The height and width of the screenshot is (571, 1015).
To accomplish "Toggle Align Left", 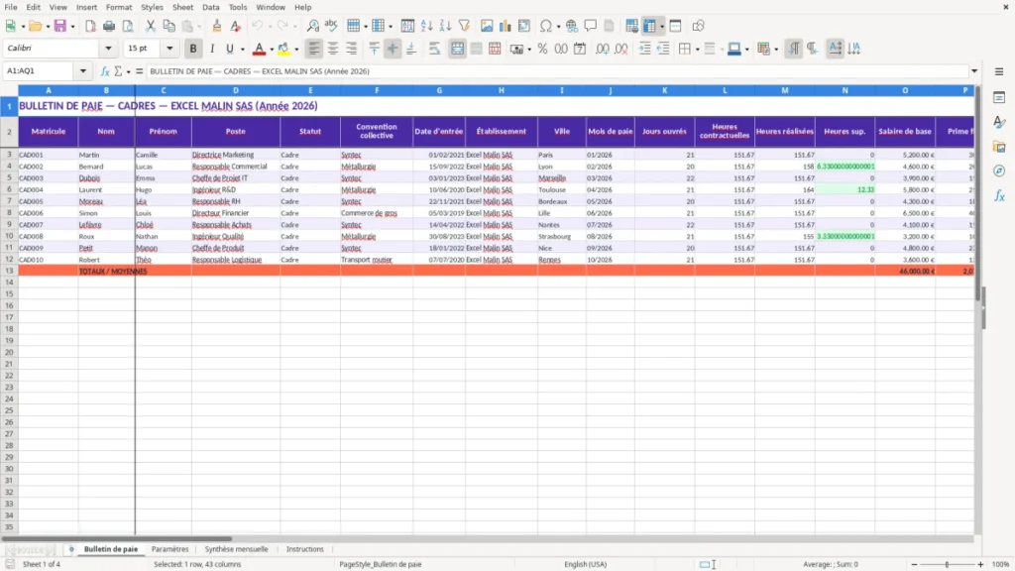I will coord(314,49).
